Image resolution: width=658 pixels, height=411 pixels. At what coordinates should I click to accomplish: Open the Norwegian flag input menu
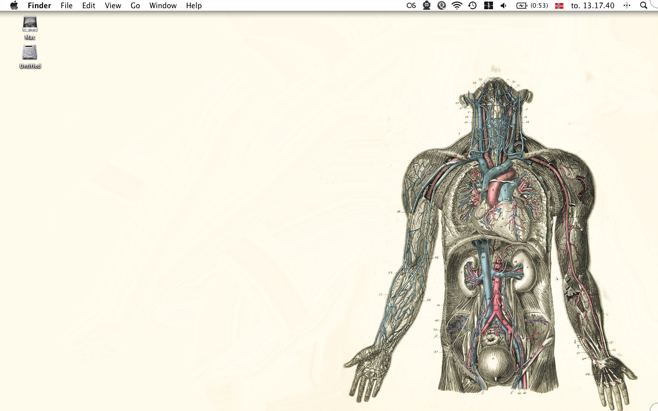point(559,6)
